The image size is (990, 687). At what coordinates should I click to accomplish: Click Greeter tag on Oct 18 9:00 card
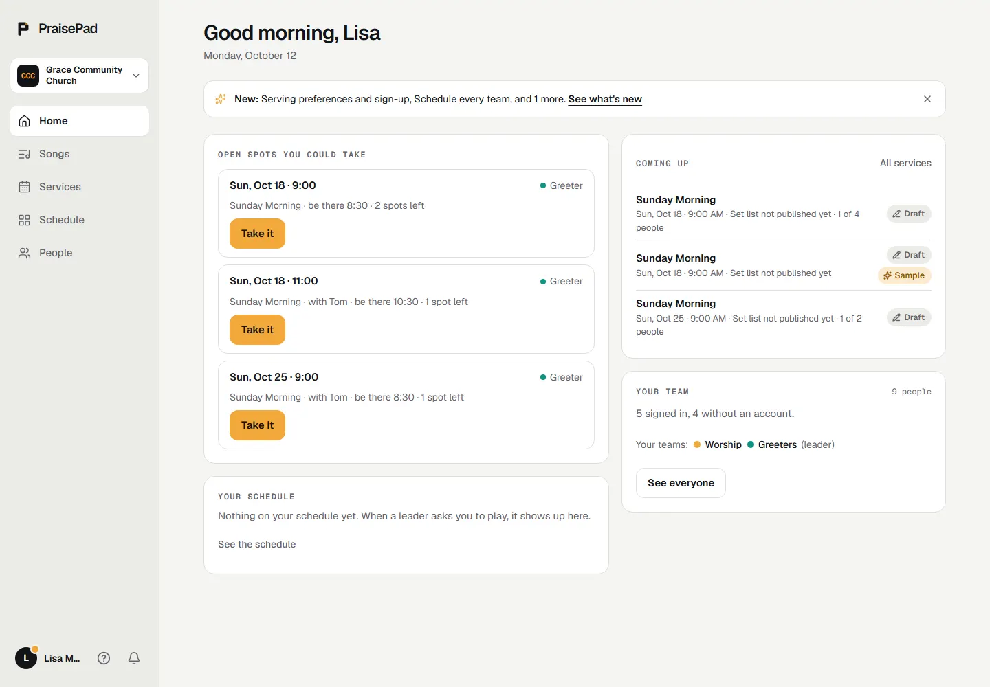pos(562,185)
